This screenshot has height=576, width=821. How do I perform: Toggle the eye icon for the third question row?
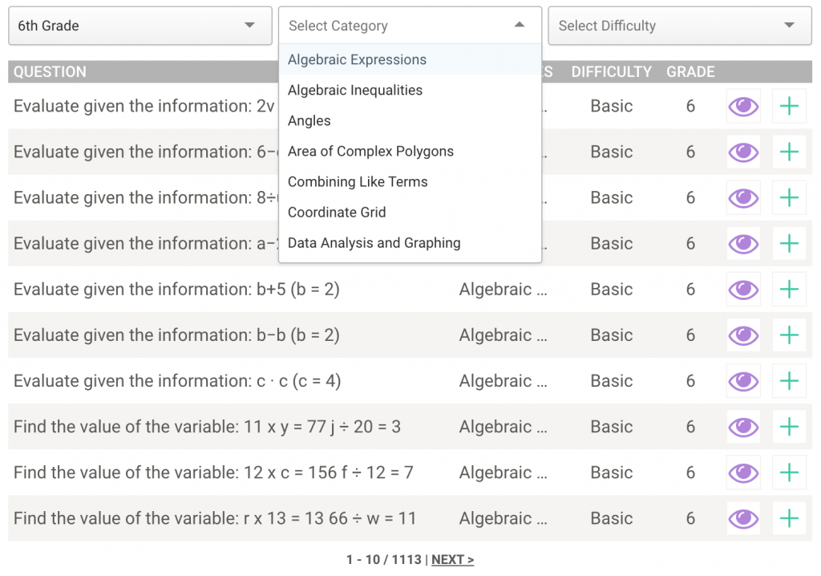tap(742, 197)
